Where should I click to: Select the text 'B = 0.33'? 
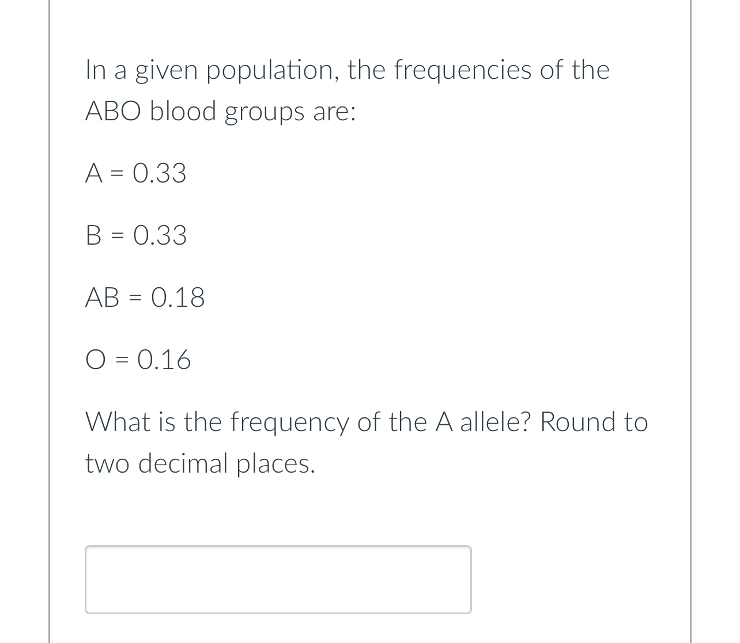pos(136,235)
